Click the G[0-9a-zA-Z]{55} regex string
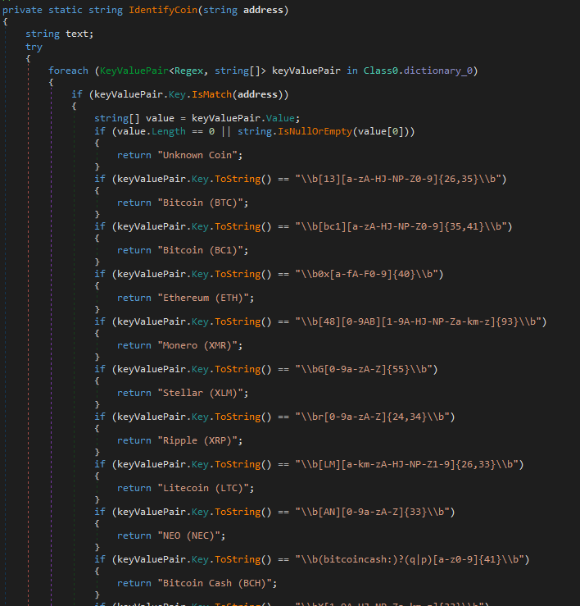 click(364, 369)
